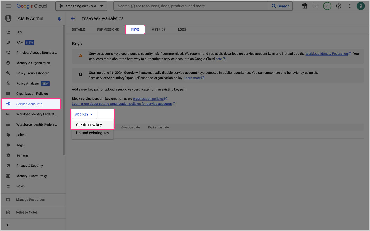Open the account avatar menu
The width and height of the screenshot is (370, 231).
[361, 6]
